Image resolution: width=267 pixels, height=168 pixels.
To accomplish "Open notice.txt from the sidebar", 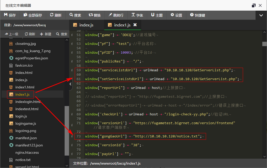I will coord(23,160).
